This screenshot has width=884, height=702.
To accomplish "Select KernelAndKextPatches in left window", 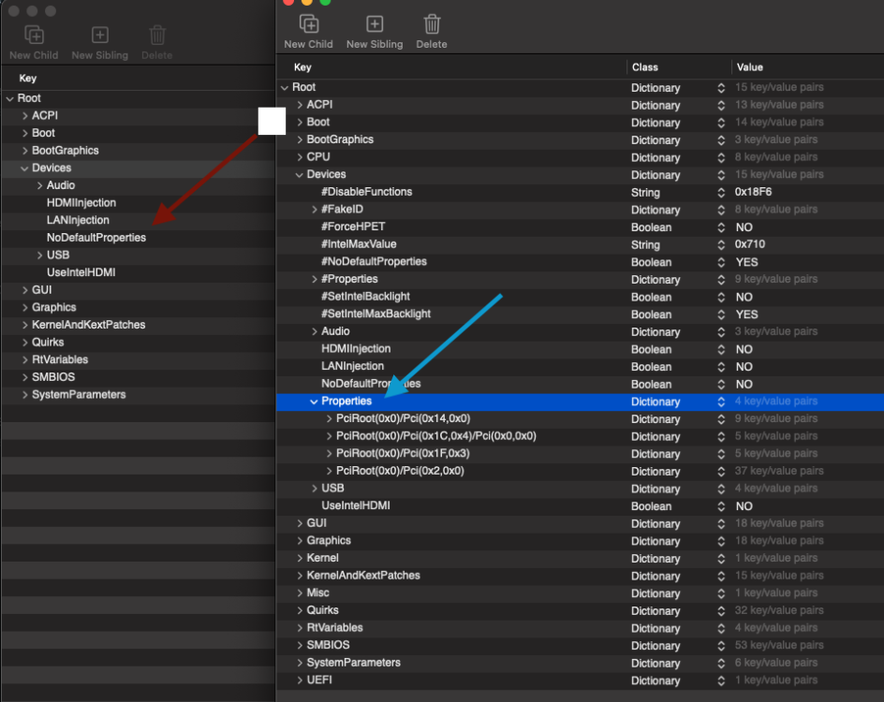I will (x=89, y=325).
